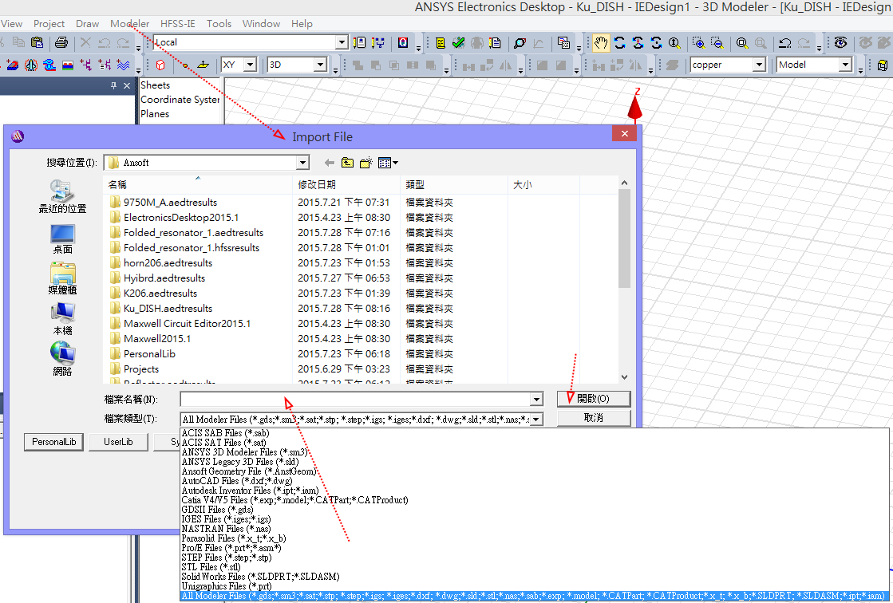The height and width of the screenshot is (603, 893).
Task: Open This PC shortcut in sidebar
Action: coord(62,319)
